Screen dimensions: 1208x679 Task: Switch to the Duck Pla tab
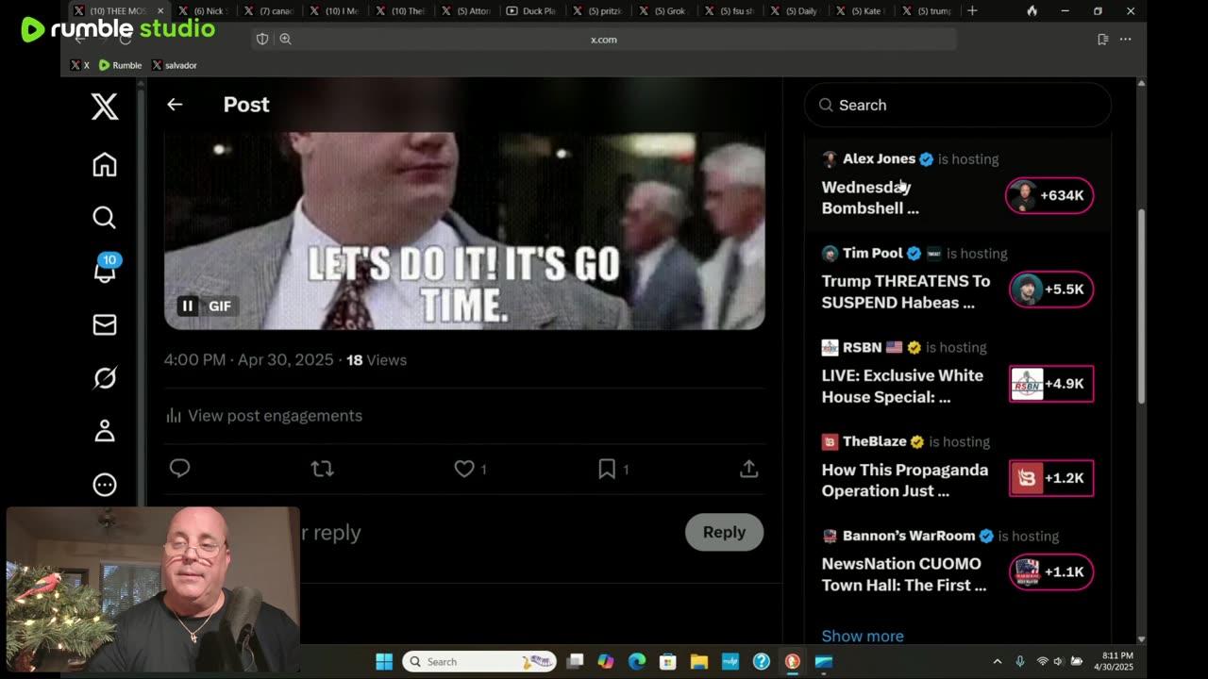coord(532,11)
